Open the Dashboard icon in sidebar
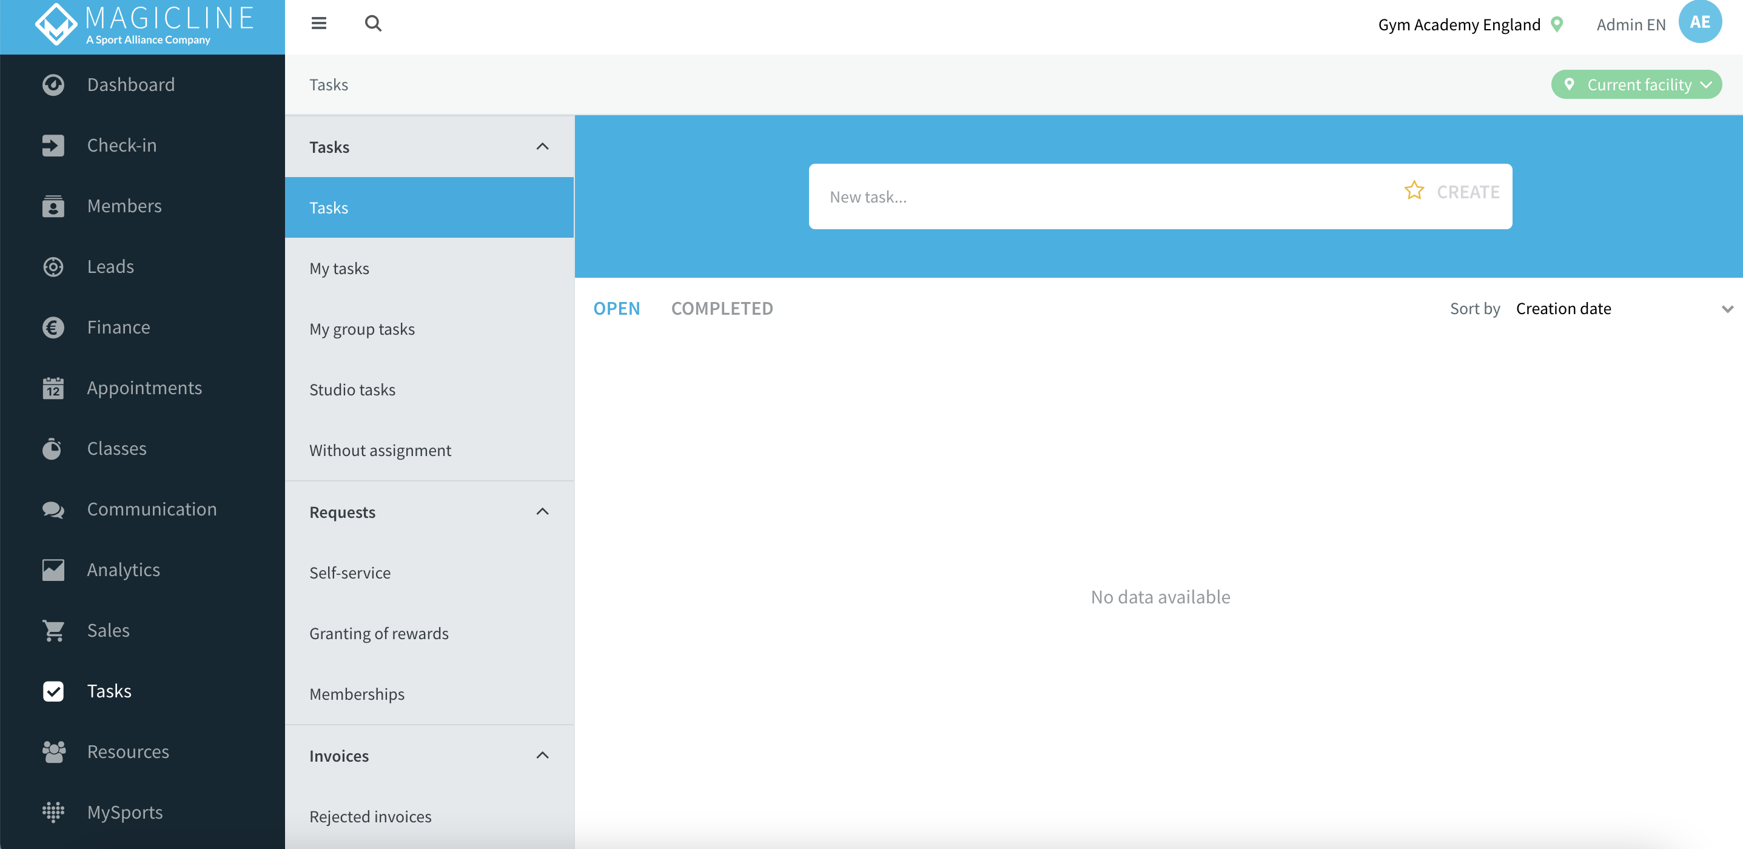The image size is (1743, 849). 53,84
